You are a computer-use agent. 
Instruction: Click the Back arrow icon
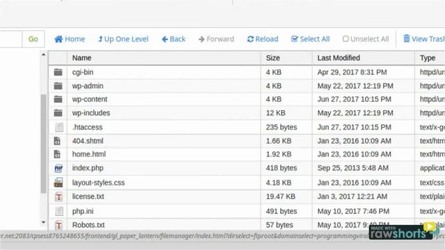(x=165, y=39)
